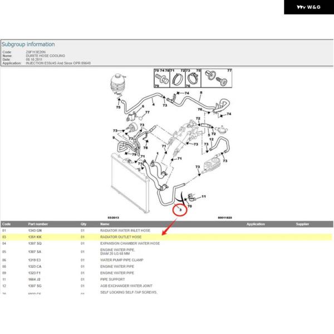Sort table by the Part number column header

[38, 224]
